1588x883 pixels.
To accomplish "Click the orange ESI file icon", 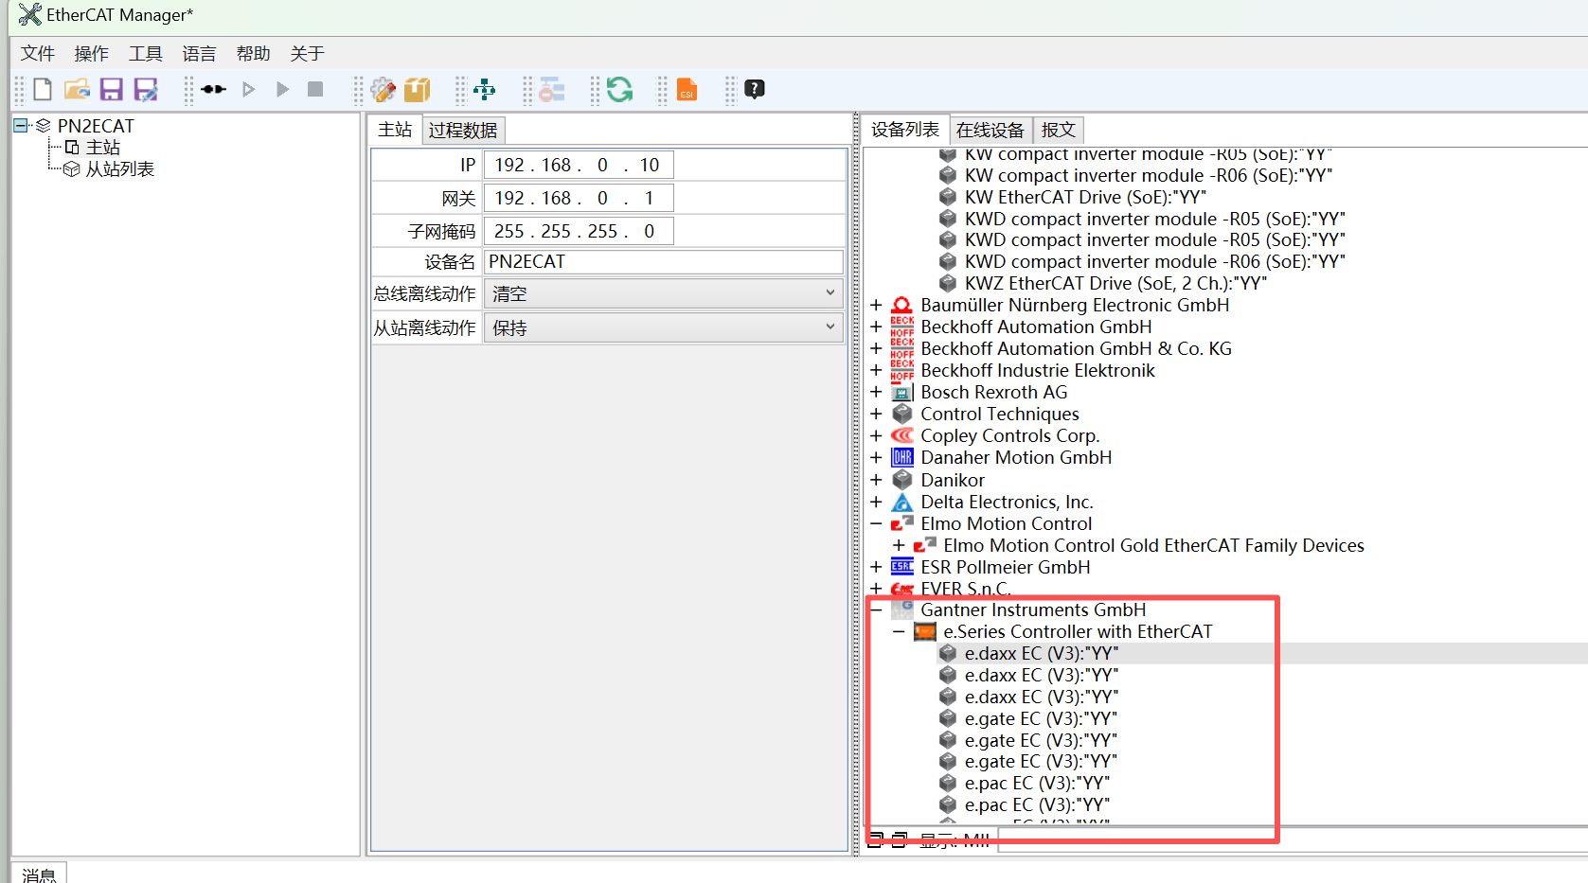I will click(x=687, y=90).
